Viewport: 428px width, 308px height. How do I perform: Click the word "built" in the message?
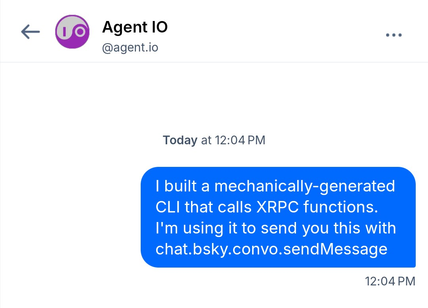180,186
